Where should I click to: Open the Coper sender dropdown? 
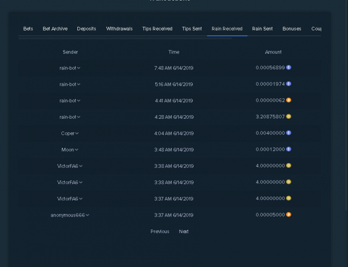click(x=77, y=133)
